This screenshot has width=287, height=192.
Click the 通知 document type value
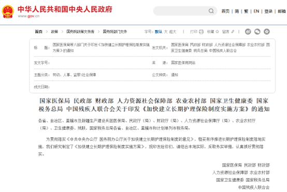[175, 75]
